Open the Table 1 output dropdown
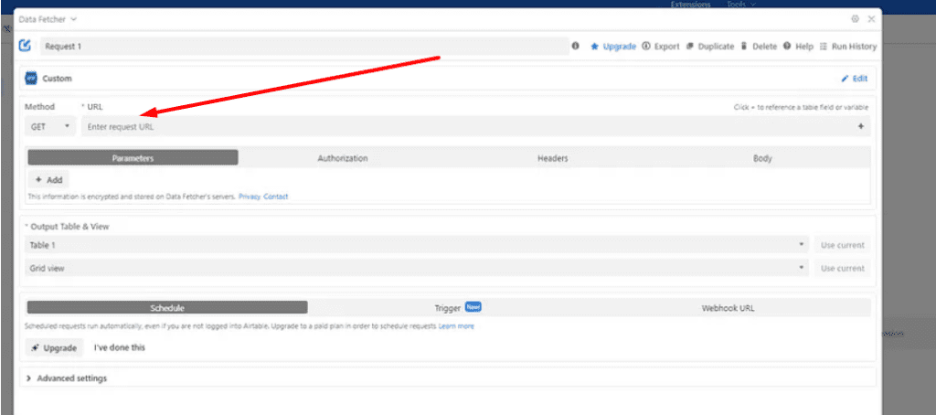The image size is (936, 415). tap(417, 245)
